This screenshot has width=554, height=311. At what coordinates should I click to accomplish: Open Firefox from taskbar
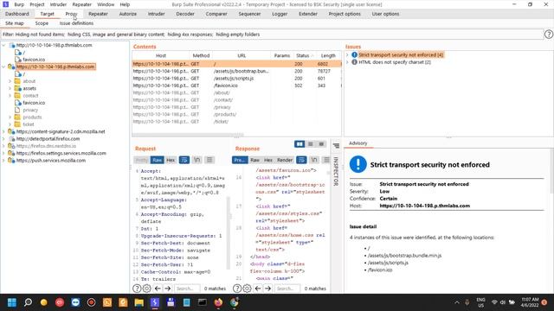[x=218, y=302]
